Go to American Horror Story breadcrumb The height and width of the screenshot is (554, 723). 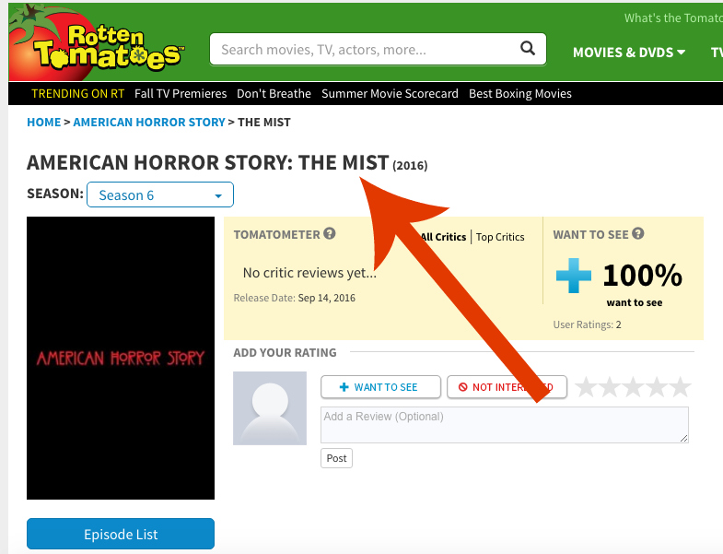[149, 123]
